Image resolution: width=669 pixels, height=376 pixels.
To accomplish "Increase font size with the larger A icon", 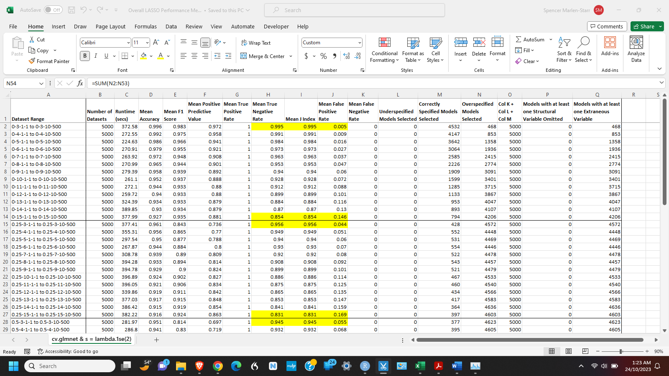I will [x=156, y=43].
